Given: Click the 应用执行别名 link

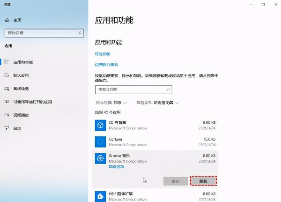Looking at the screenshot, I should coord(106,65).
